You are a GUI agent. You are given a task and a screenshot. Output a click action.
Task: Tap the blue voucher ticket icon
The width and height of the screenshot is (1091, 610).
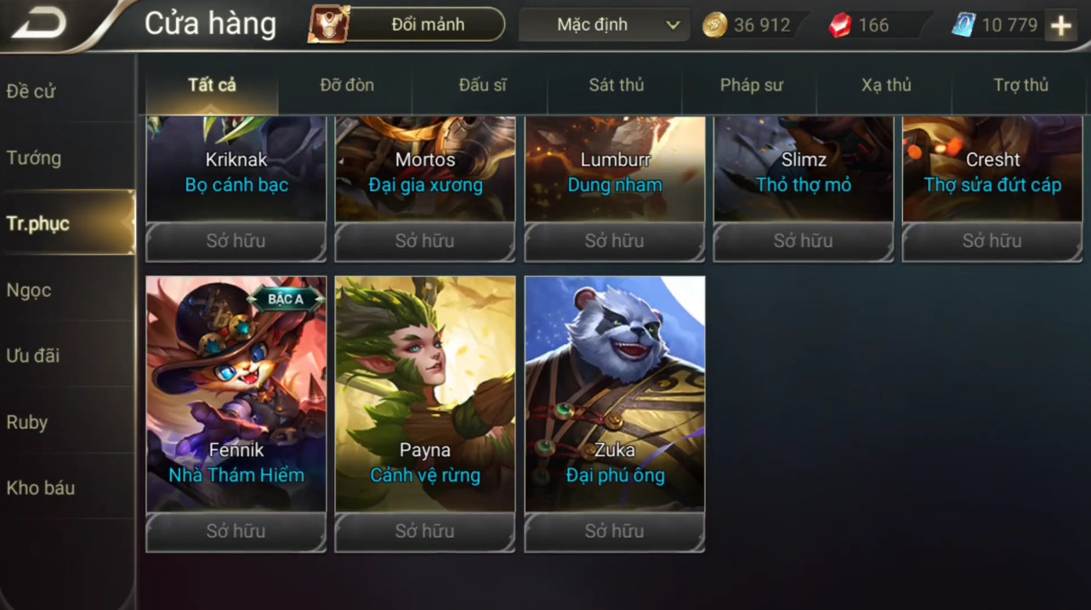click(963, 25)
